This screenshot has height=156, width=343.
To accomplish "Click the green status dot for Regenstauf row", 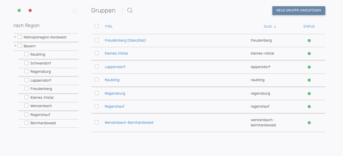I will (309, 107).
